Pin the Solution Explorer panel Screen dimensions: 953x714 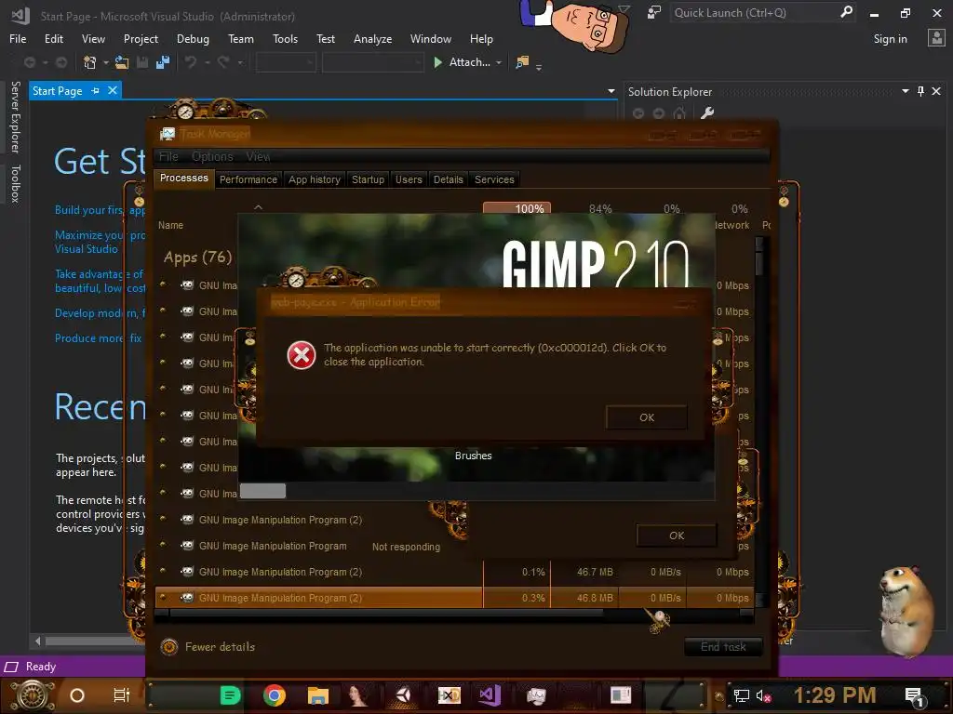[920, 91]
